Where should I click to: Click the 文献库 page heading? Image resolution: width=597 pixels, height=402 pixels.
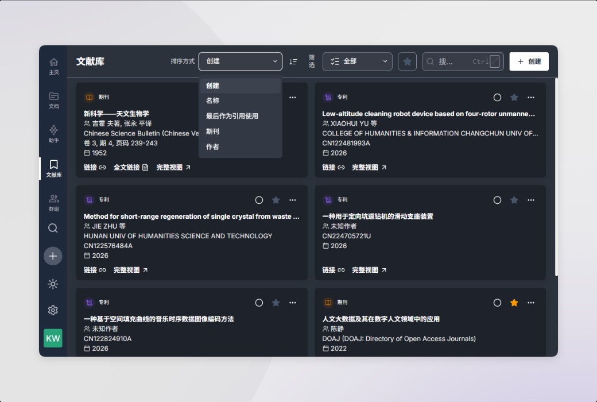(x=90, y=61)
